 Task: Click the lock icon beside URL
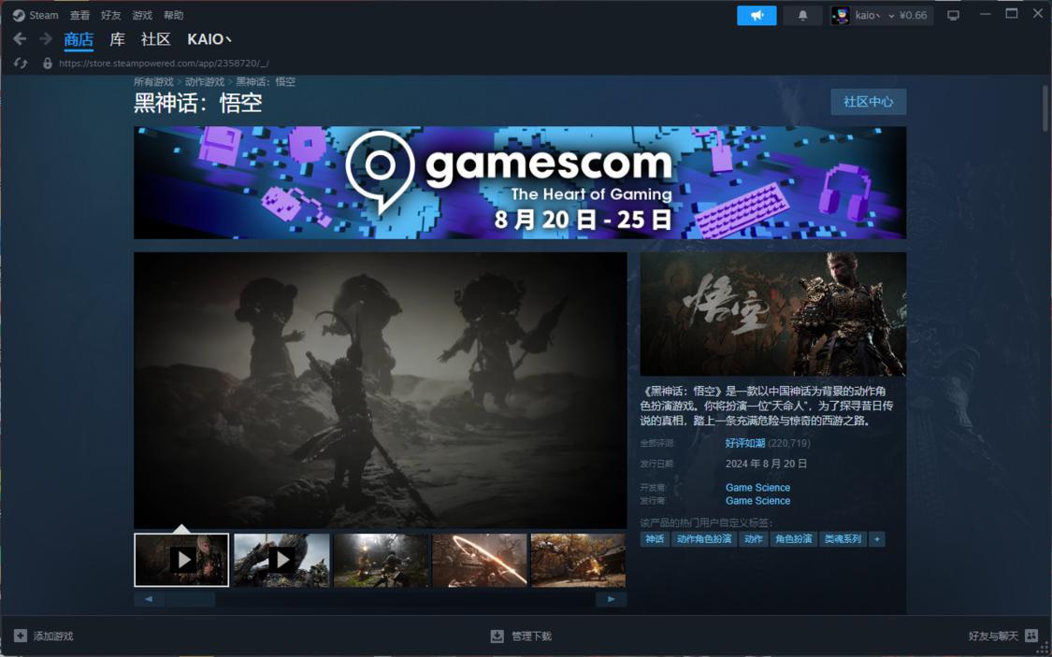click(47, 63)
